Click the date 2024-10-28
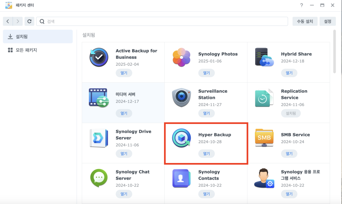 [x=210, y=142]
